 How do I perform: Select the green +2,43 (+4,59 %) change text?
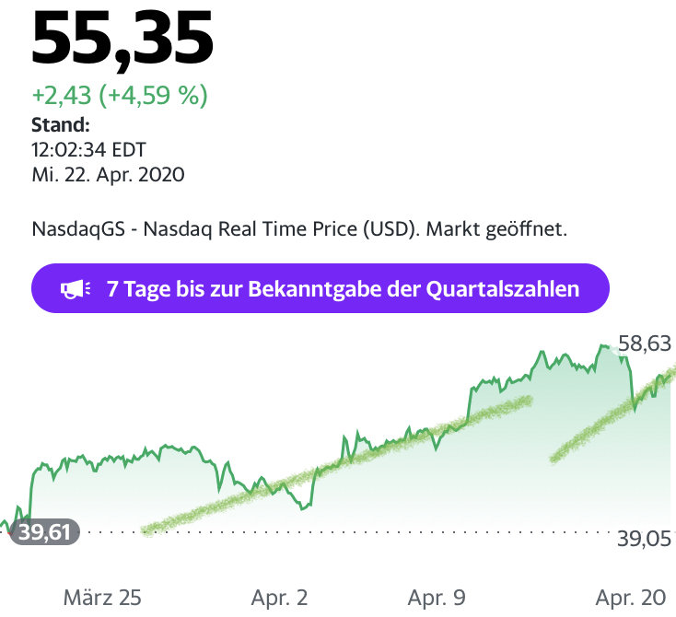(x=120, y=95)
